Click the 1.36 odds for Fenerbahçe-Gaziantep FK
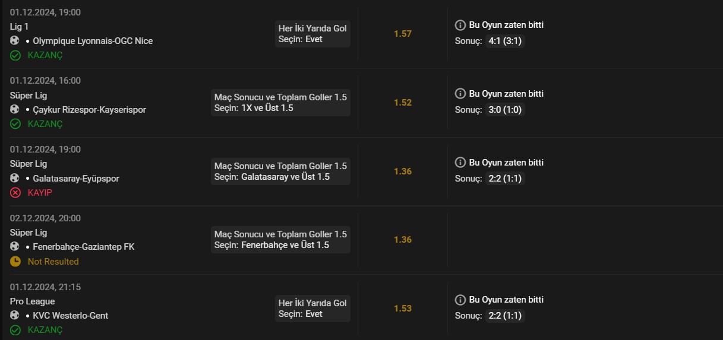This screenshot has width=723, height=340. (x=402, y=240)
